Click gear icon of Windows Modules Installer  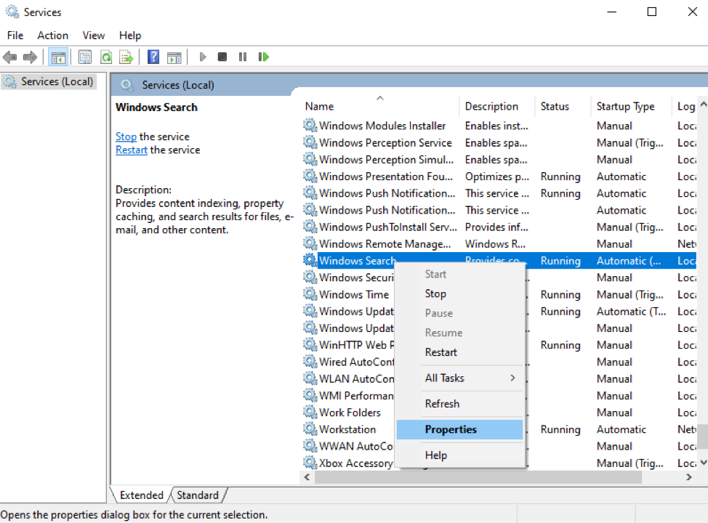pos(310,125)
